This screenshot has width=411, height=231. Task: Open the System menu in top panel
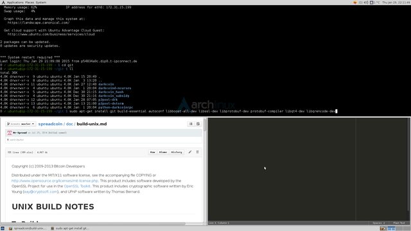click(x=40, y=3)
